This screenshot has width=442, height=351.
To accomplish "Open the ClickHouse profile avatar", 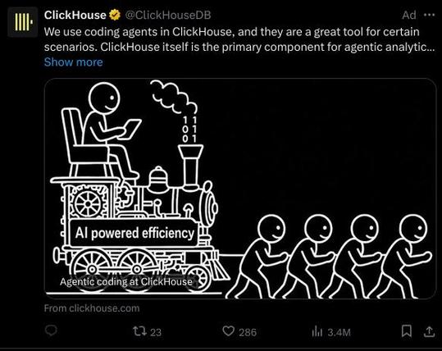I will 23,22.
